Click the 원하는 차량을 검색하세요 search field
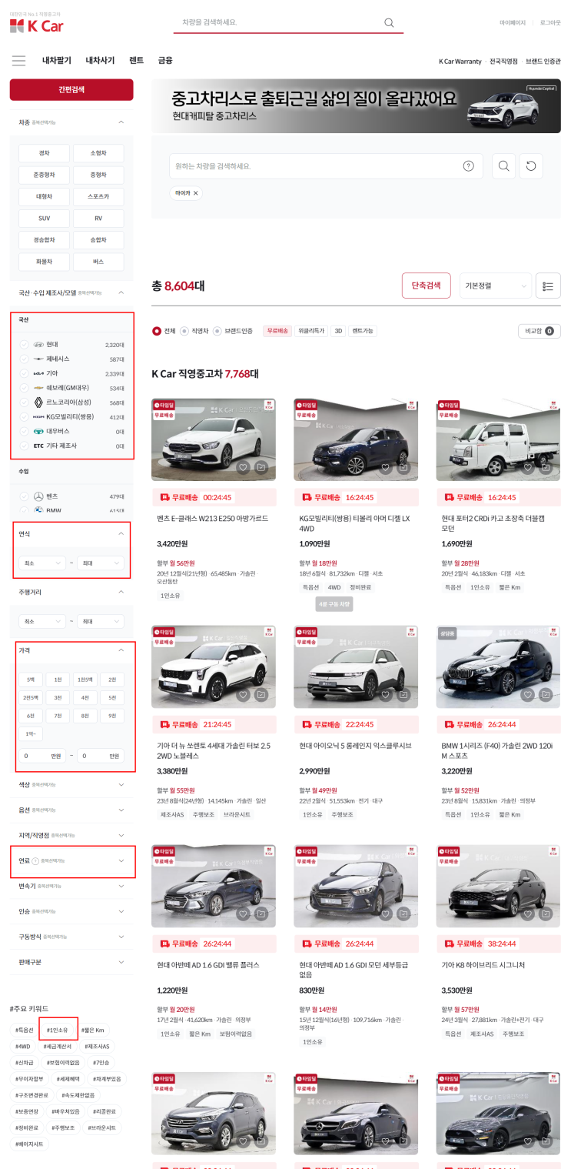Viewport: 571px width, 1169px height. [326, 166]
